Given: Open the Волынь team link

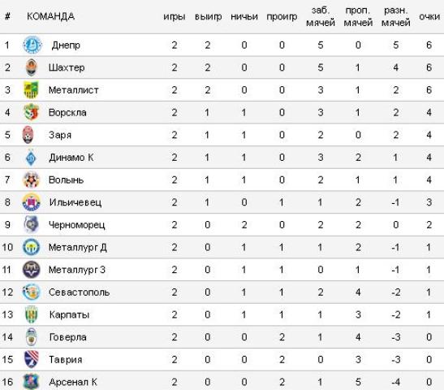Looking at the screenshot, I should coord(66,180).
